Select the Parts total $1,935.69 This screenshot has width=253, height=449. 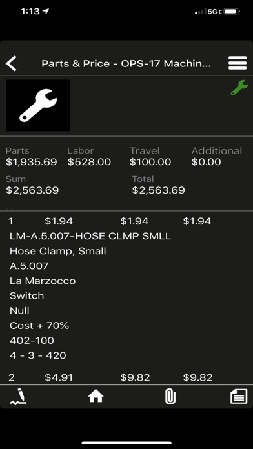[x=32, y=162]
